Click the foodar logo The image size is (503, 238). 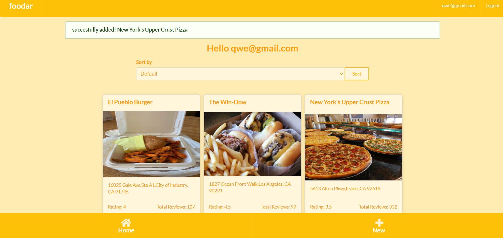pyautogui.click(x=21, y=6)
